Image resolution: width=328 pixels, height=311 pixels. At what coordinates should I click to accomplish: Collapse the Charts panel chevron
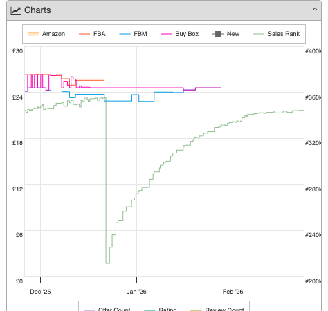pyautogui.click(x=315, y=9)
